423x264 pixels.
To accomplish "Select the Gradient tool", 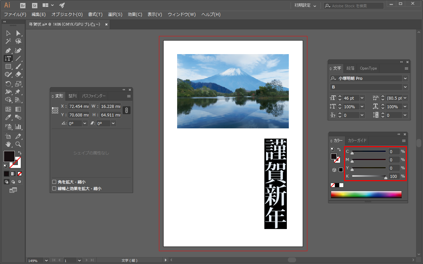I will 19,109.
